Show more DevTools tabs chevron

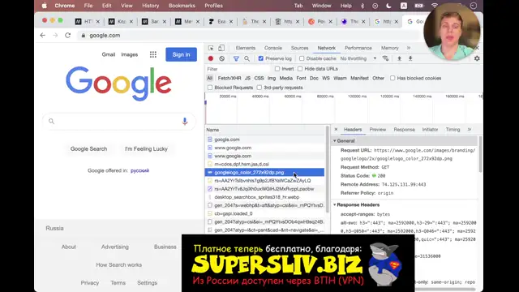click(x=409, y=48)
